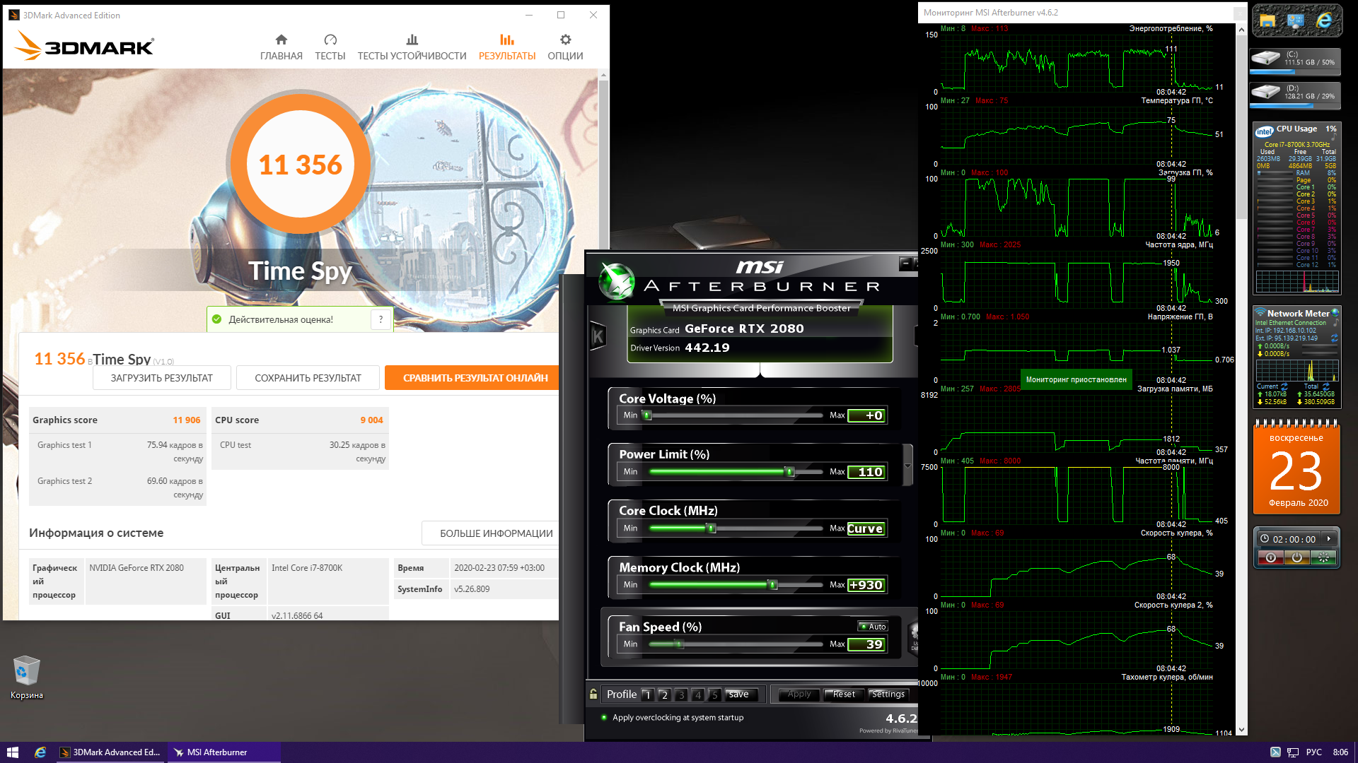This screenshot has width=1358, height=763.
Task: Click the red shutdown timer button
Action: (1270, 558)
